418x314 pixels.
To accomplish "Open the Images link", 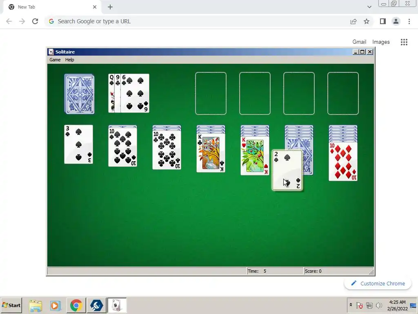I will click(381, 42).
